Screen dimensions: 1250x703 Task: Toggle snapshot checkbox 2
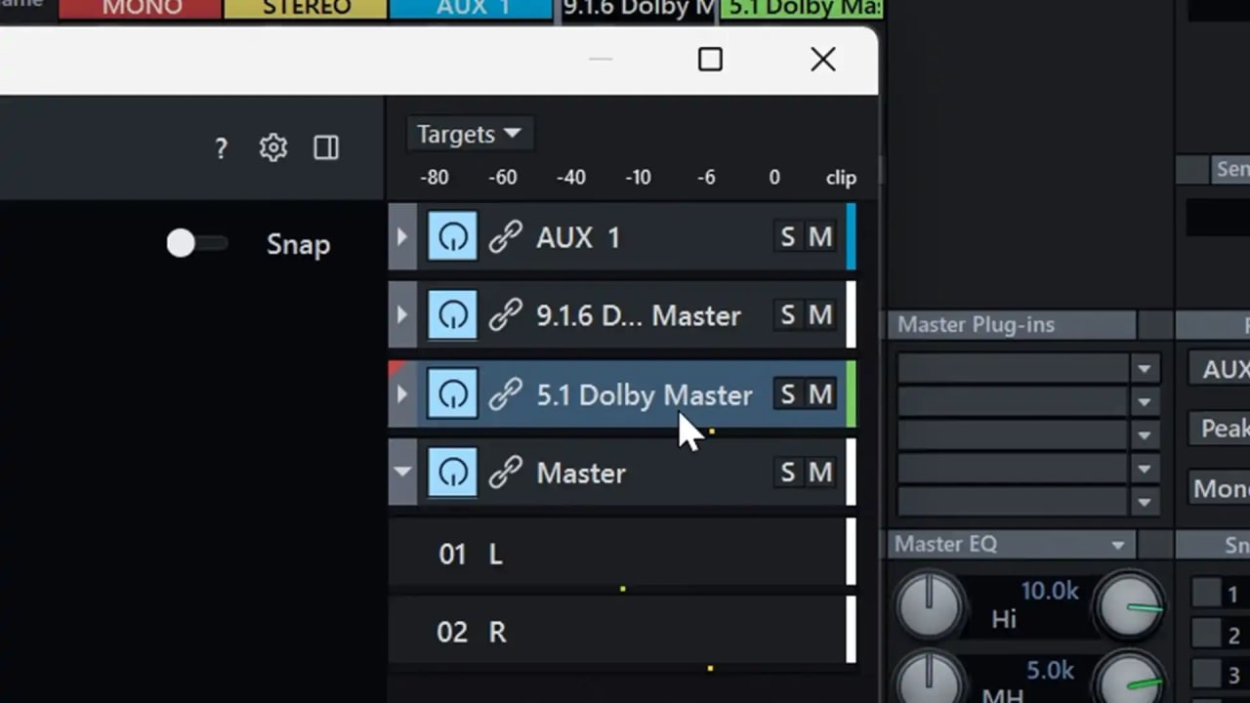[x=1207, y=634]
